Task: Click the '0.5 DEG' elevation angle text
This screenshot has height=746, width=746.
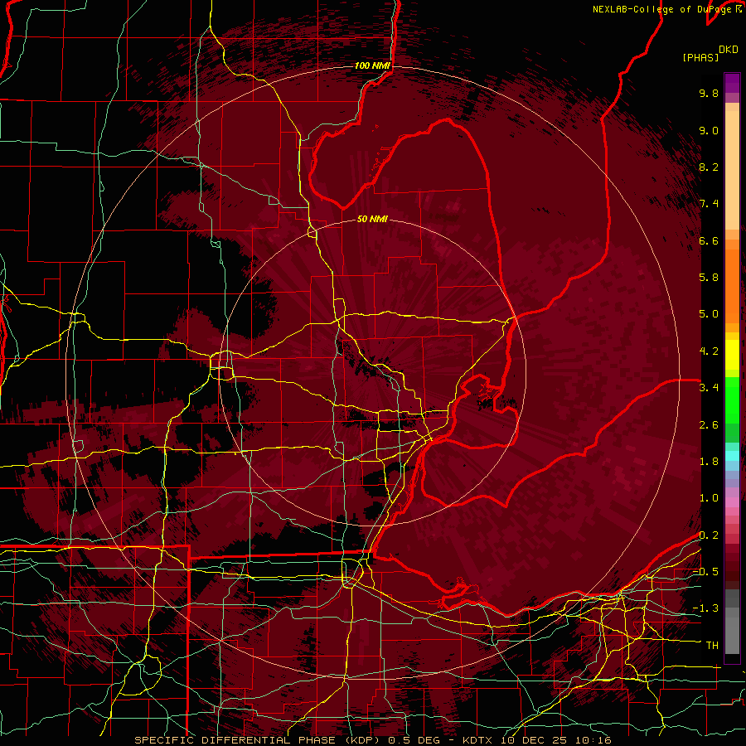Action: 414,740
